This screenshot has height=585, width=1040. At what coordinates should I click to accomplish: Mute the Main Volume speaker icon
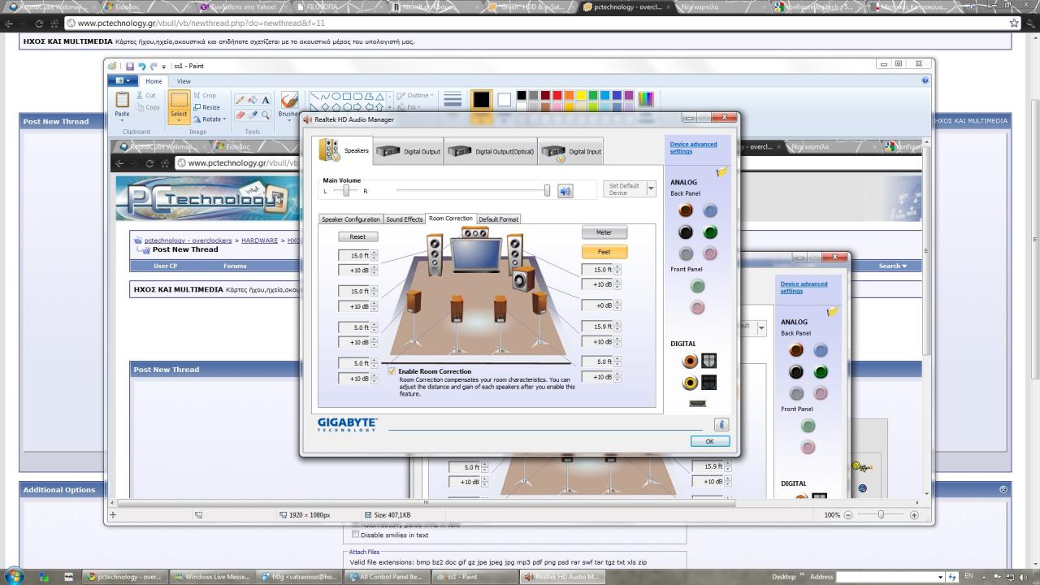(x=565, y=191)
